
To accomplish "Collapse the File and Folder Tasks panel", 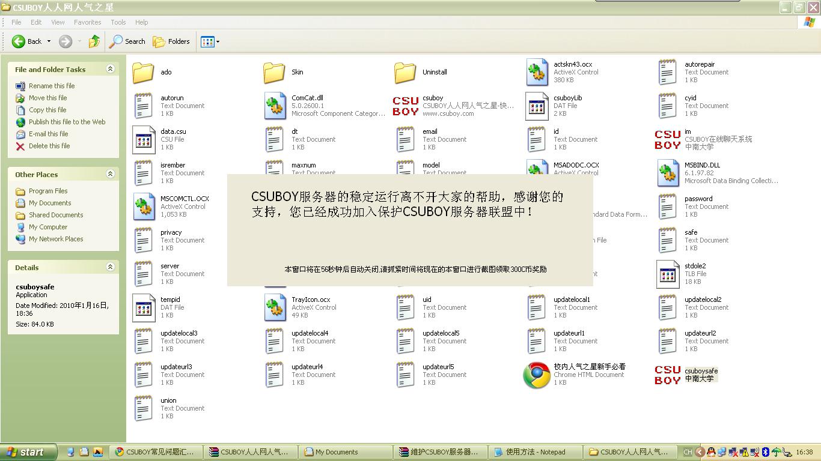I will 110,69.
